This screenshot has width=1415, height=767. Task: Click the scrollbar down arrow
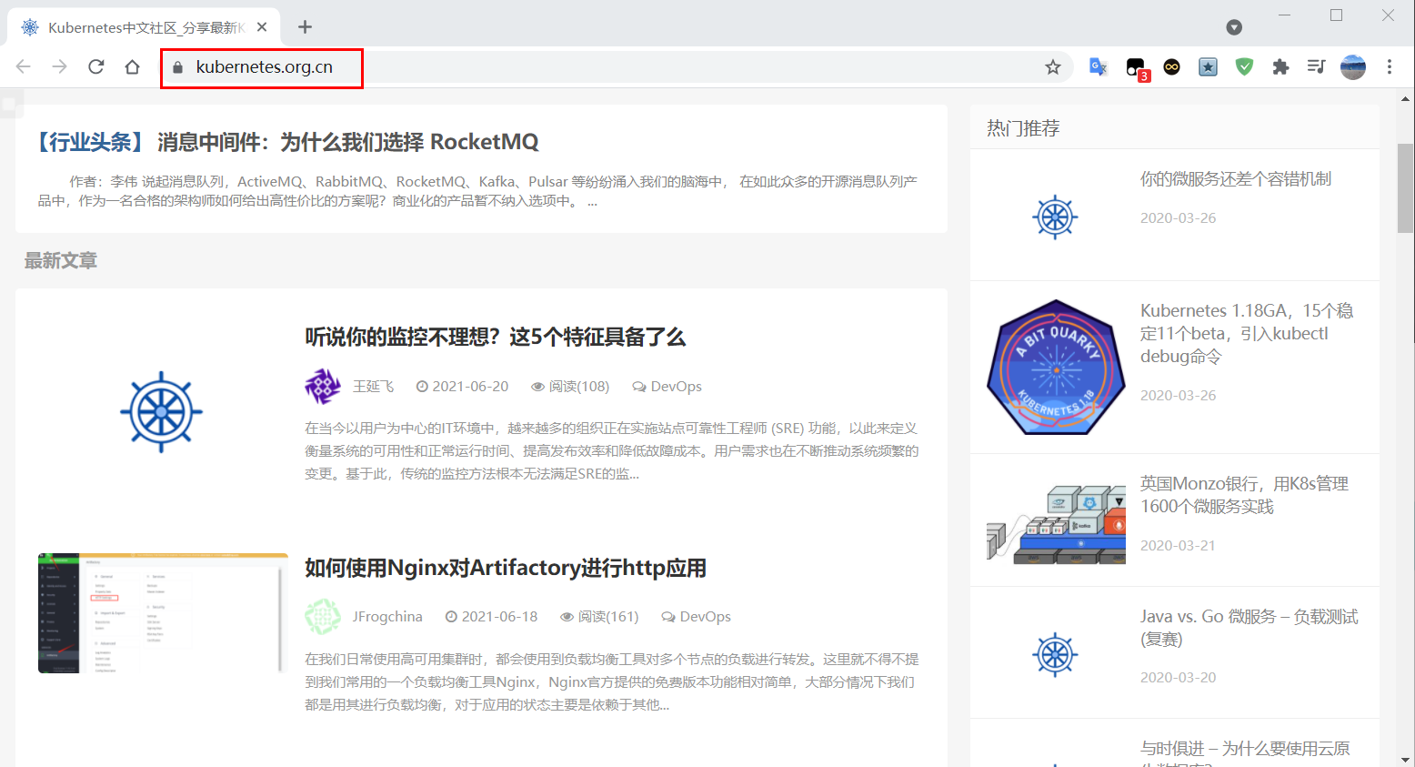click(1406, 759)
